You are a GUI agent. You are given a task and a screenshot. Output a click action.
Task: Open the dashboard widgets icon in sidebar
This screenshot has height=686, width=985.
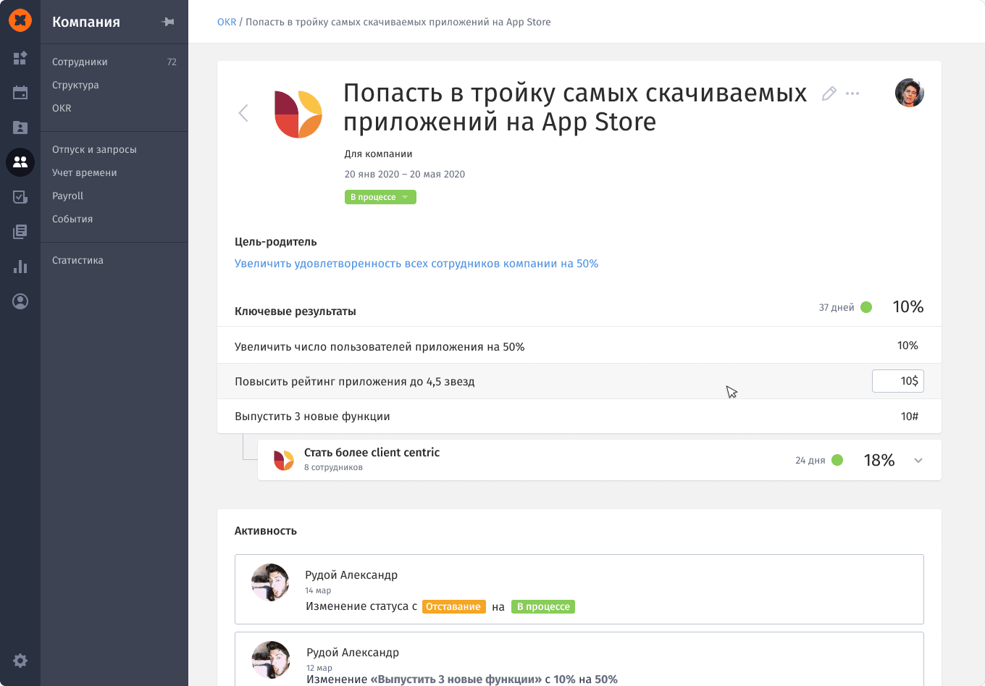coord(20,58)
